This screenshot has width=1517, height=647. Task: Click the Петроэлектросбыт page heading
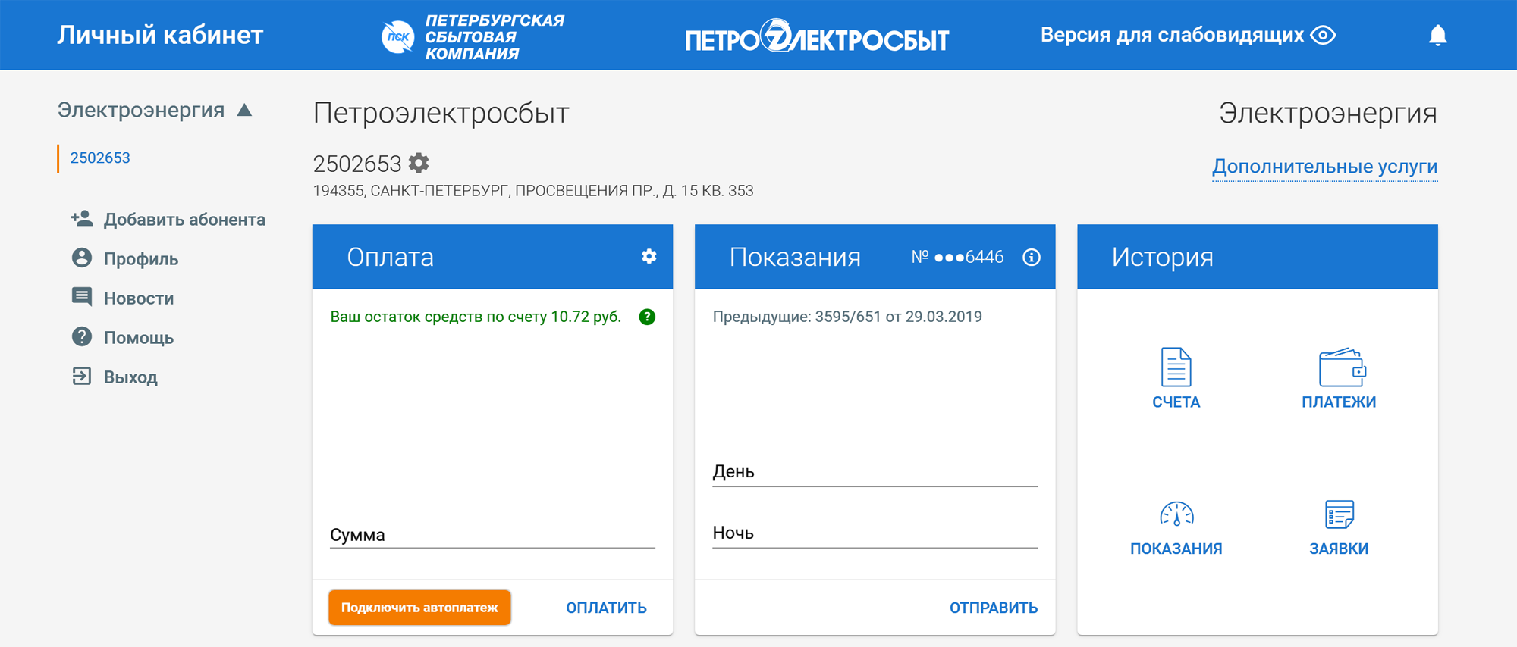441,114
